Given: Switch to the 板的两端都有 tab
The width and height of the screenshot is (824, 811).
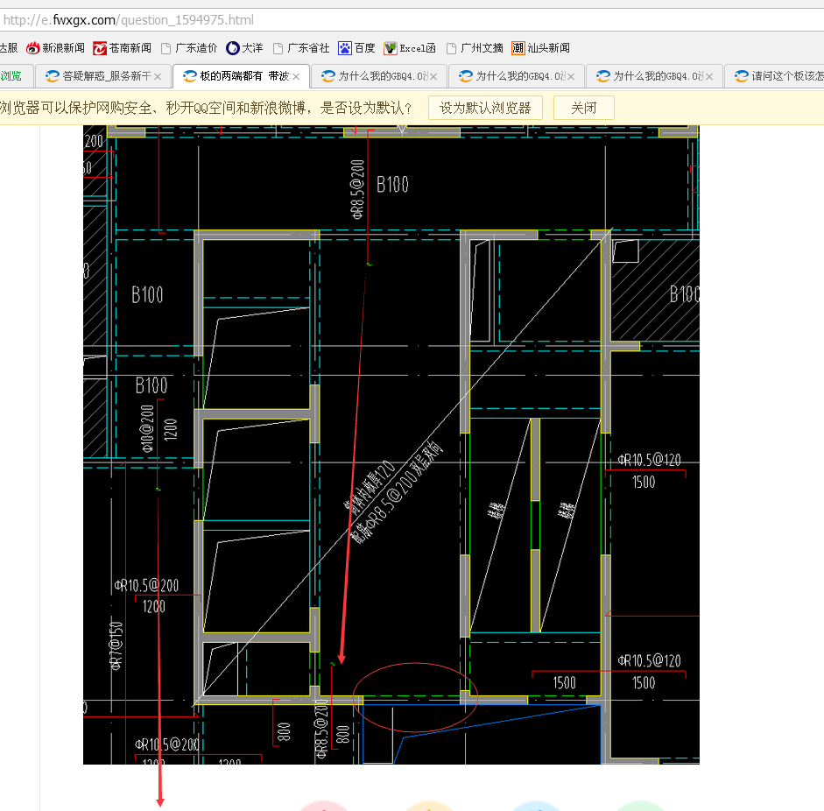Looking at the screenshot, I should (x=241, y=76).
